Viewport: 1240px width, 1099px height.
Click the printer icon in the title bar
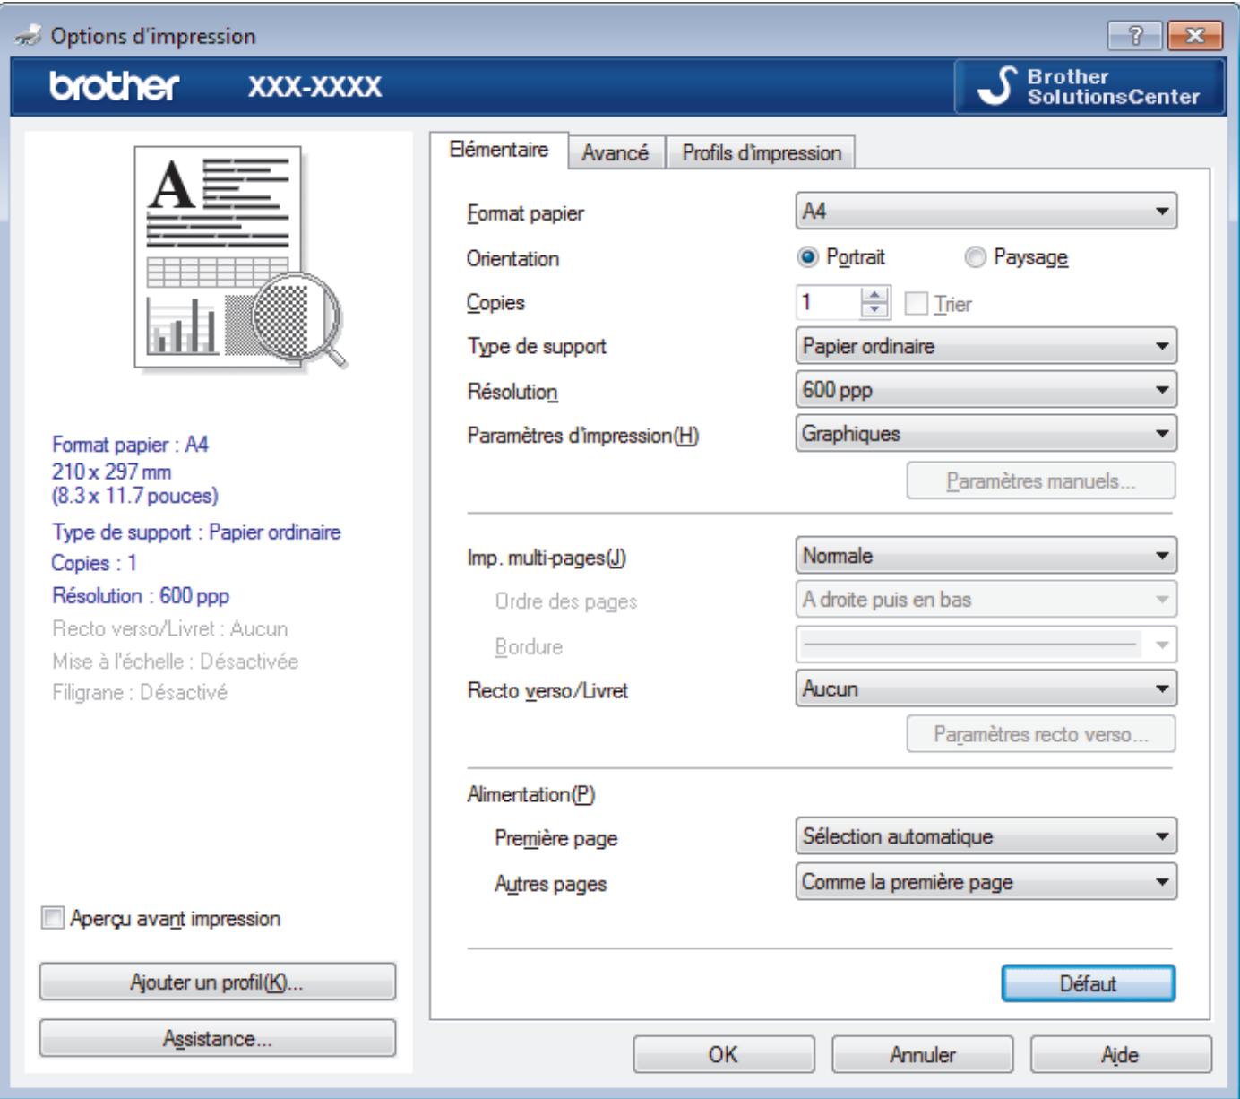tap(30, 37)
